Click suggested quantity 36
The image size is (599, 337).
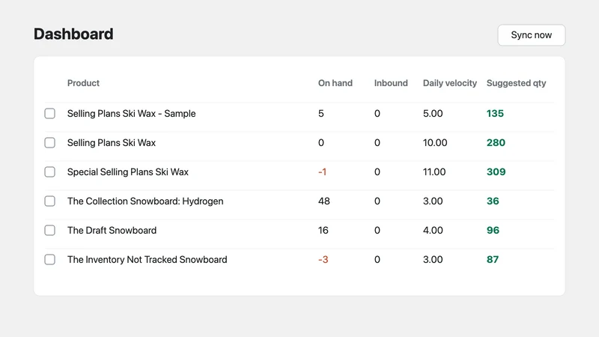(493, 201)
